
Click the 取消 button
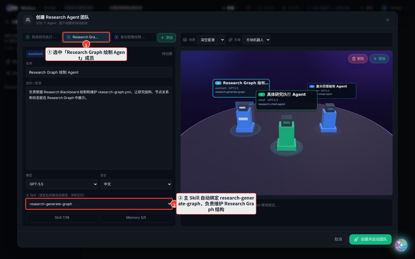[338, 239]
